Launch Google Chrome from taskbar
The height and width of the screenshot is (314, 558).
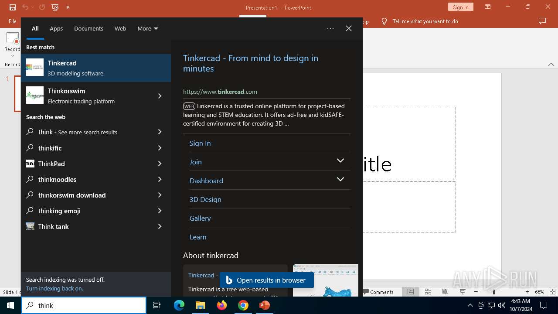point(243,305)
